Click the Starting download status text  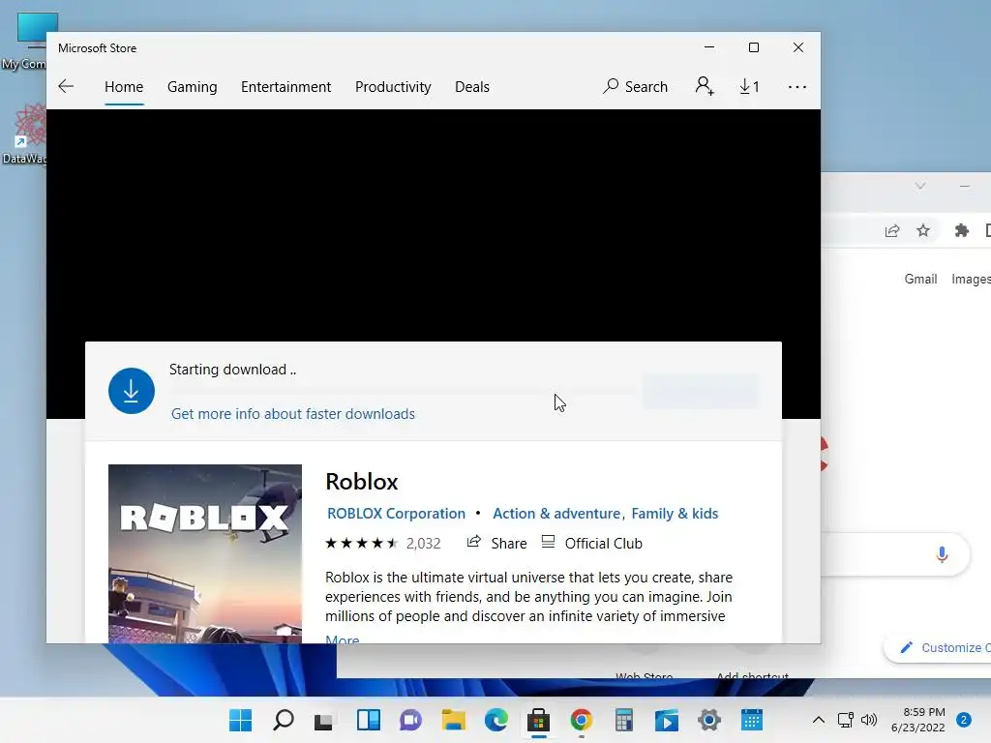tap(232, 370)
